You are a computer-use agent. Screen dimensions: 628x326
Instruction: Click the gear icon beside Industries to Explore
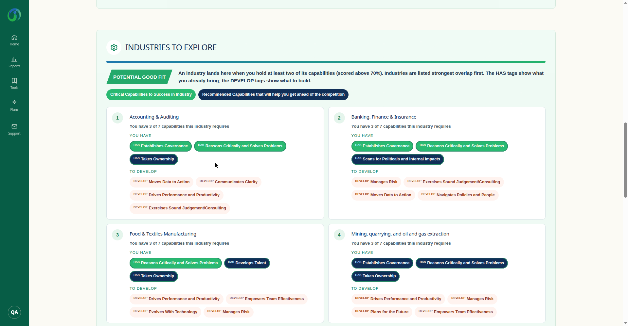tap(114, 47)
